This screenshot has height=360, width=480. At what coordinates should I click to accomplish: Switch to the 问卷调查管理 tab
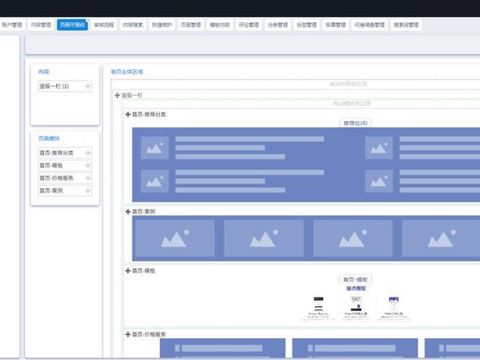(x=370, y=25)
